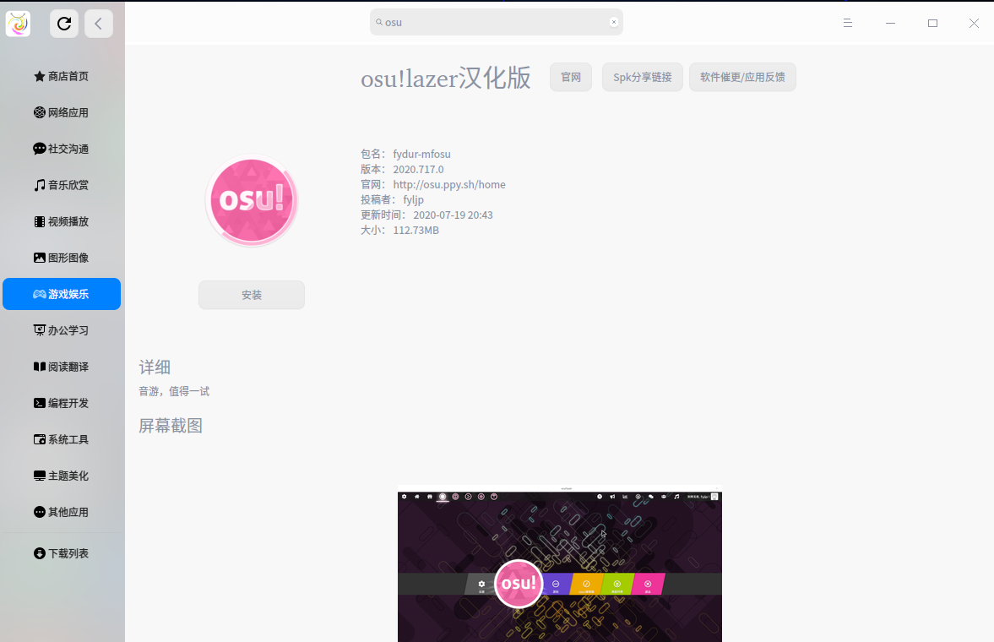
Task: Open the 系统工具 system tools category
Action: point(62,438)
